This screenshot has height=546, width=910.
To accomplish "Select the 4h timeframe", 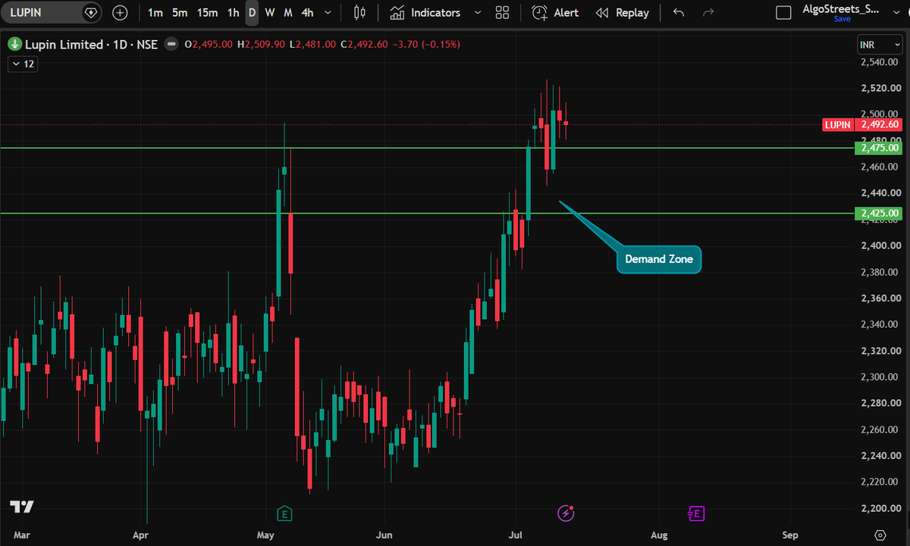I will 307,13.
